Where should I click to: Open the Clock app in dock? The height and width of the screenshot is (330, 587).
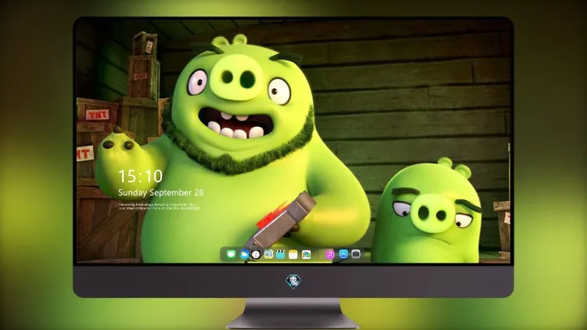[x=256, y=254]
